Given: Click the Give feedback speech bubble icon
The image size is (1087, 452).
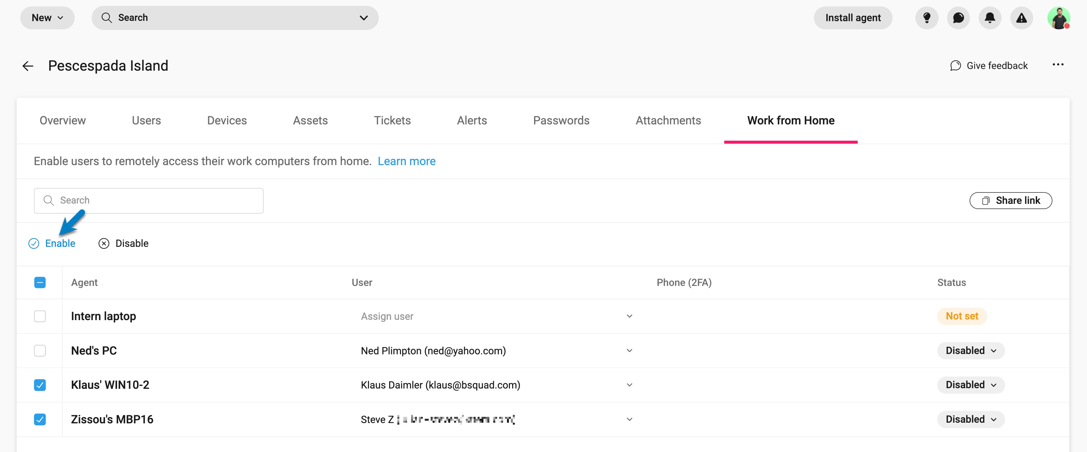Looking at the screenshot, I should coord(956,66).
